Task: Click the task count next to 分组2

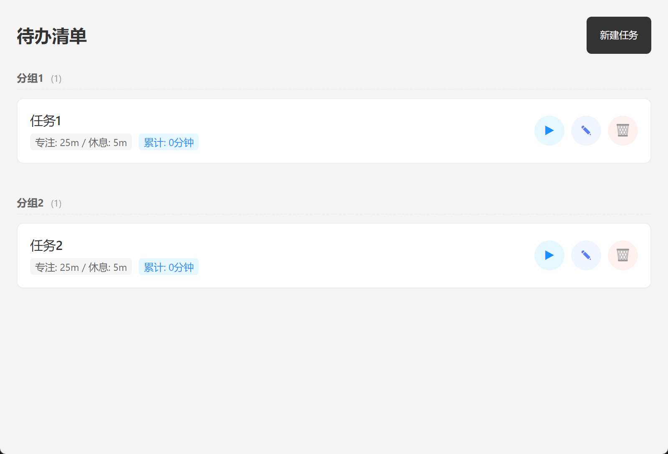Action: 56,204
